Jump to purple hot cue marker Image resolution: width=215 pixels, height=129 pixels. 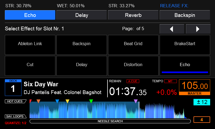[x=136, y=101]
